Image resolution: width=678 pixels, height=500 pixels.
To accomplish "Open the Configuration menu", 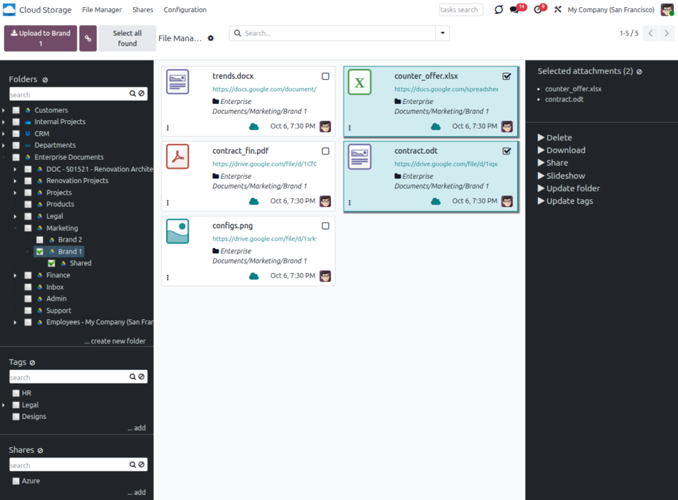I will tap(185, 10).
